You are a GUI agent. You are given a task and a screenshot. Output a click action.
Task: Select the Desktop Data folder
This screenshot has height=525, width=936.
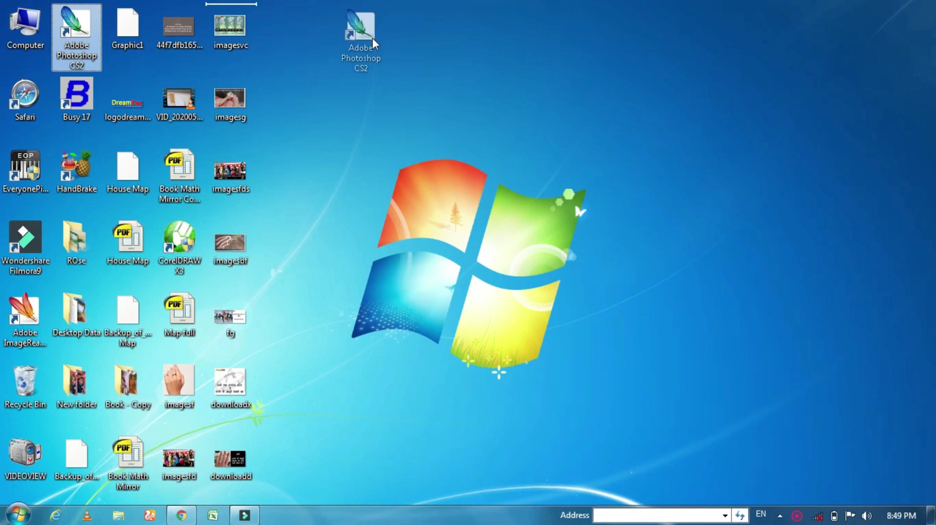[76, 316]
